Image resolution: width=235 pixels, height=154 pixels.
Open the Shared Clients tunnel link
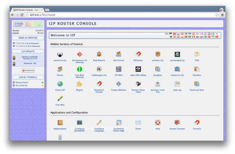[22, 83]
